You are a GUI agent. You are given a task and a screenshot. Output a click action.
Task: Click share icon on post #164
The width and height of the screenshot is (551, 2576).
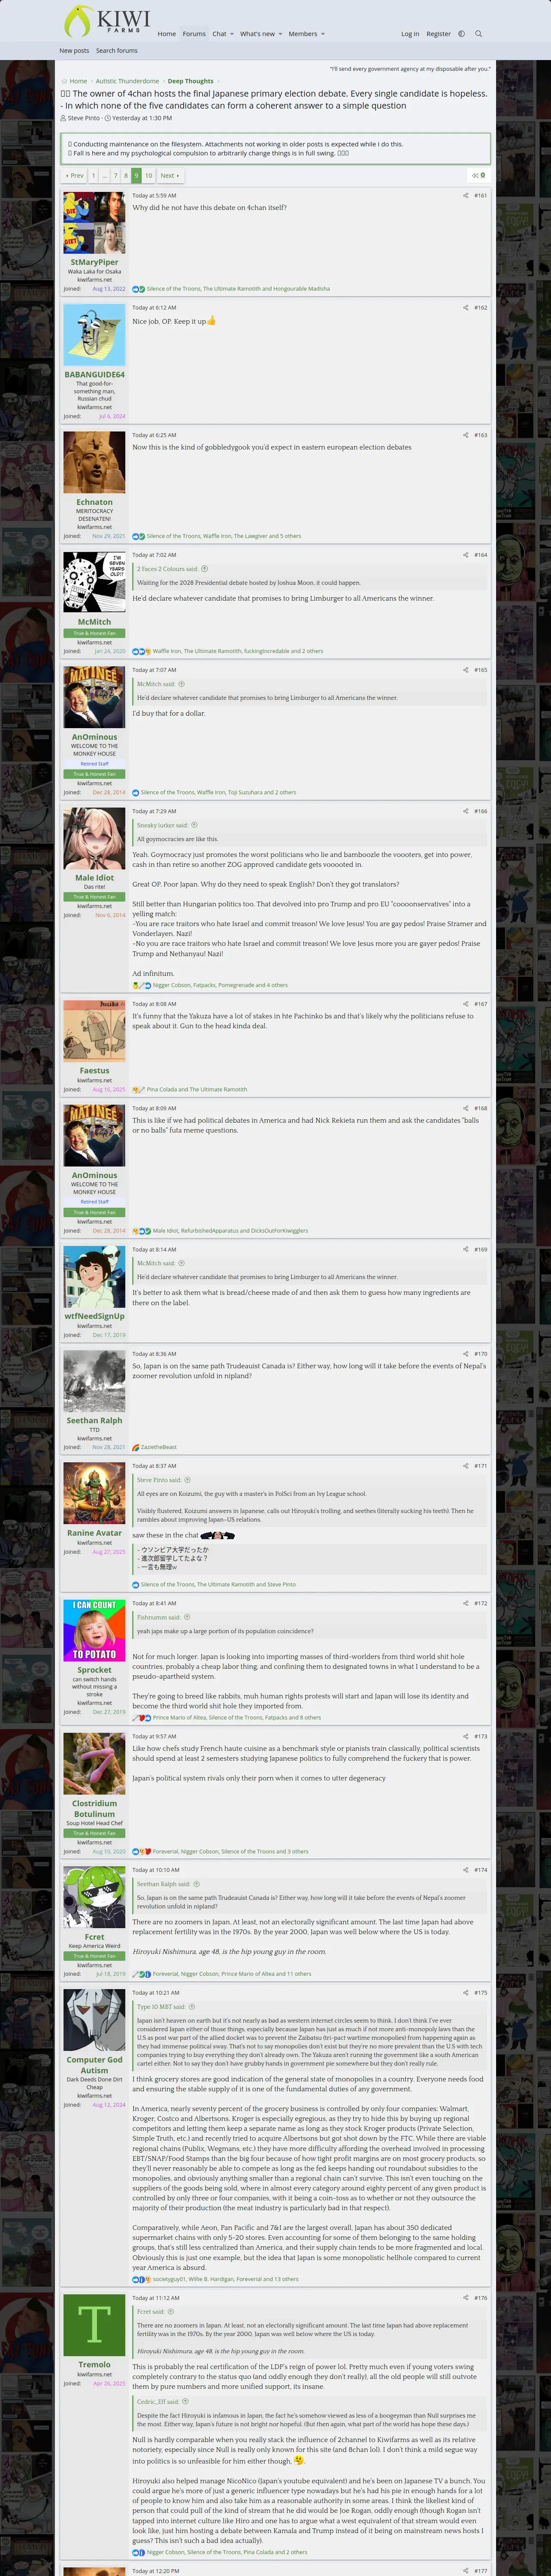coord(465,555)
